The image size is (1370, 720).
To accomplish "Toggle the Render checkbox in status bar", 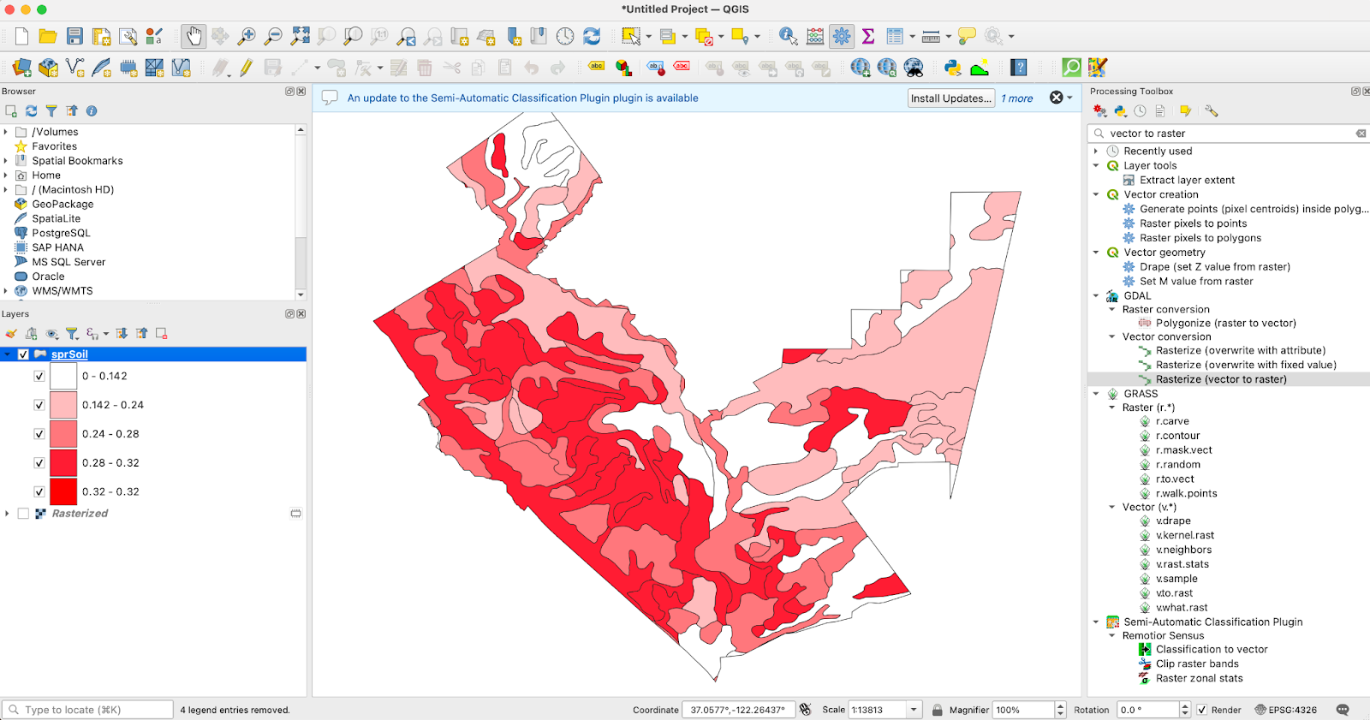I will coord(1202,710).
